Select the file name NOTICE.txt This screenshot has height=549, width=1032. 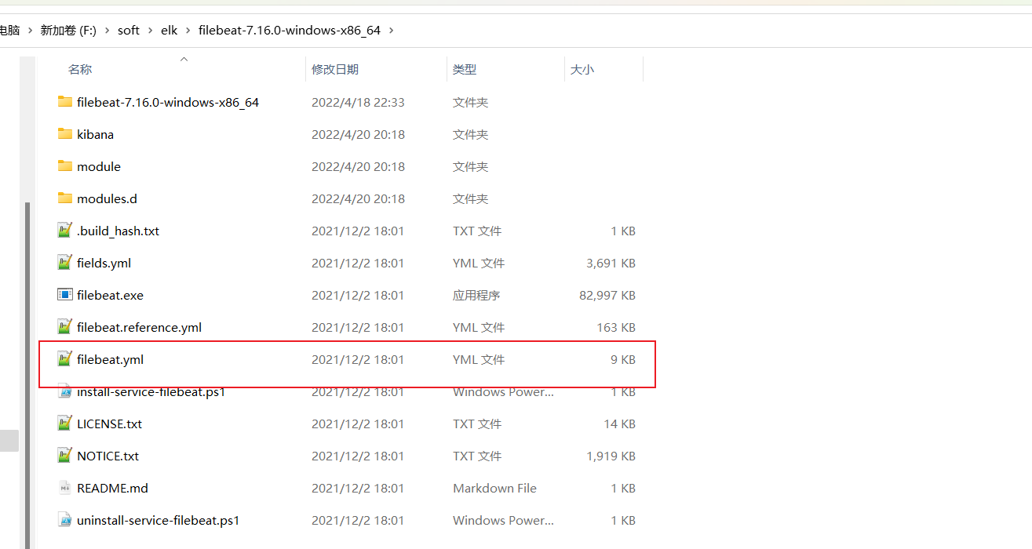point(108,456)
